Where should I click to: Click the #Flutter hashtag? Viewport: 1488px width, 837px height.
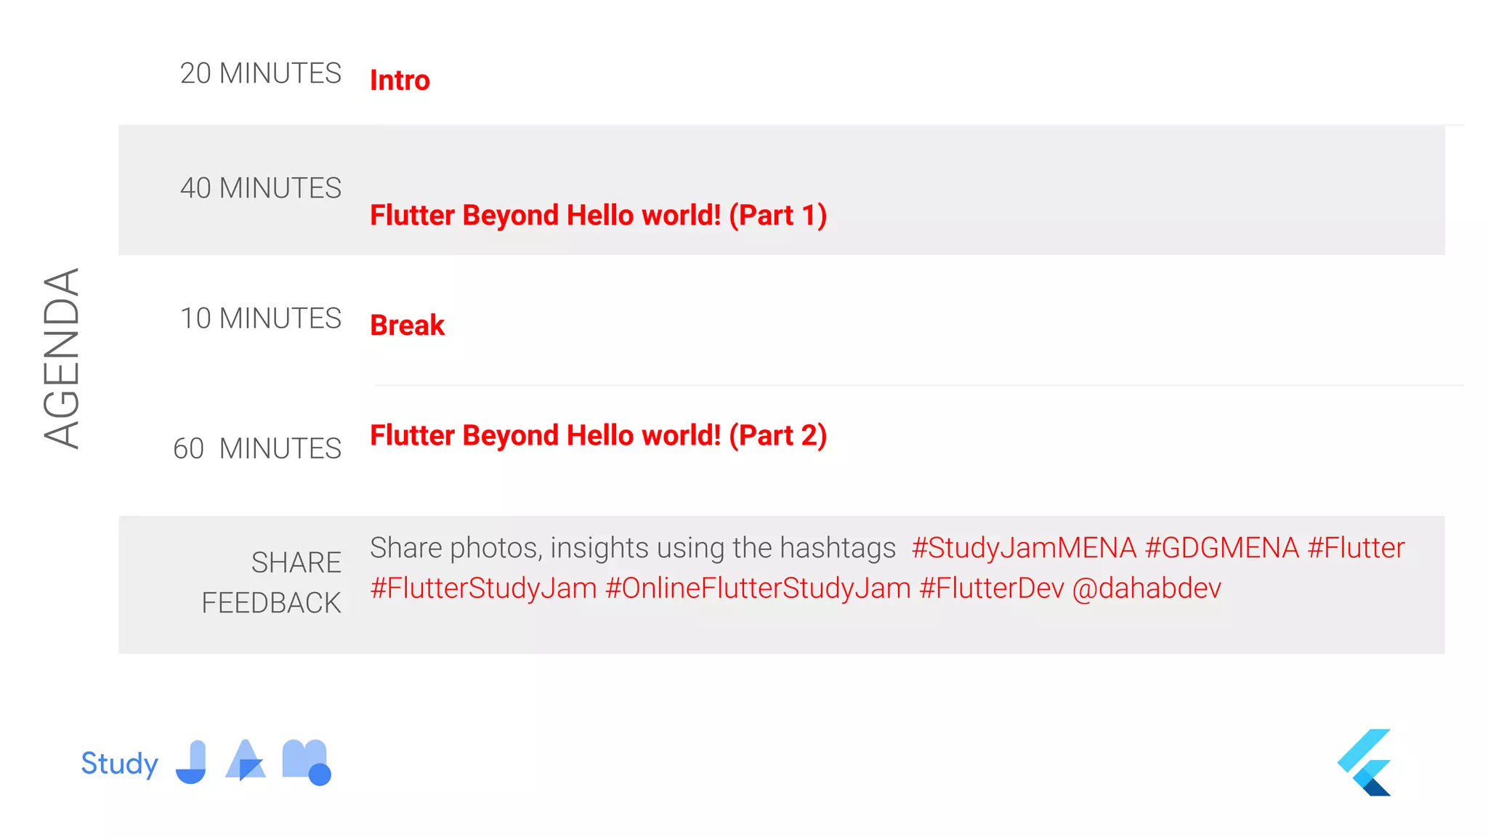1356,548
